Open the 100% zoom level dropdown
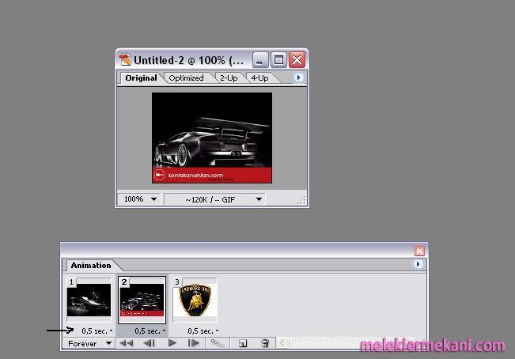This screenshot has height=359, width=515. tap(140, 199)
